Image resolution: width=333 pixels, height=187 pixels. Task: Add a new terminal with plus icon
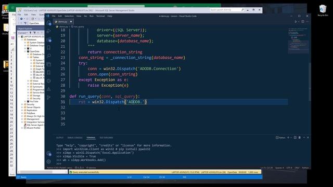(x=288, y=138)
